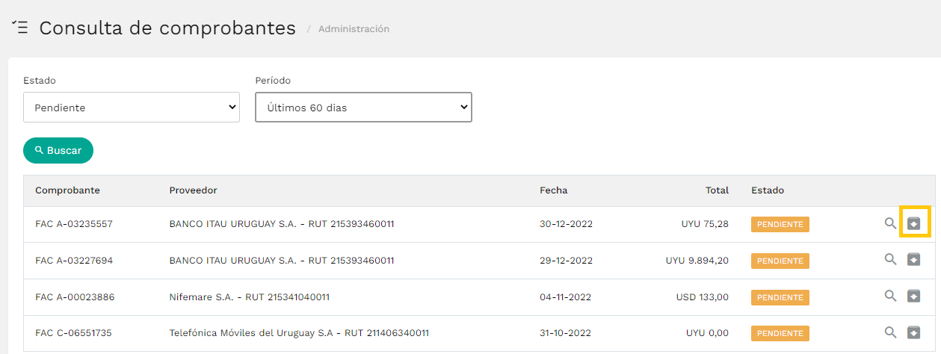Download the FAC A-03227694 comprobante
This screenshot has height=354, width=941.
[914, 260]
